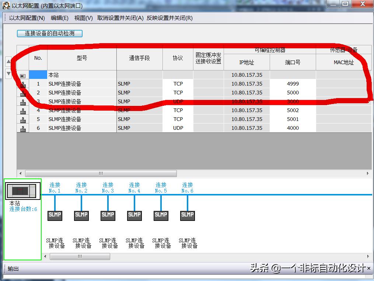Image resolution: width=374 pixels, height=281 pixels.
Task: Select the port number cell showing 4999
Action: 293,84
